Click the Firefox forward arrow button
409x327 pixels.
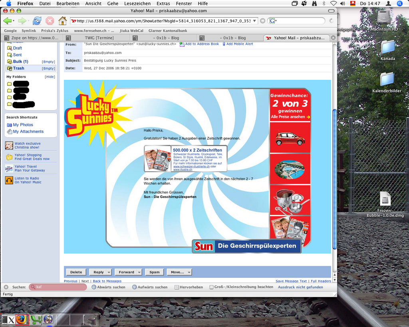22,21
